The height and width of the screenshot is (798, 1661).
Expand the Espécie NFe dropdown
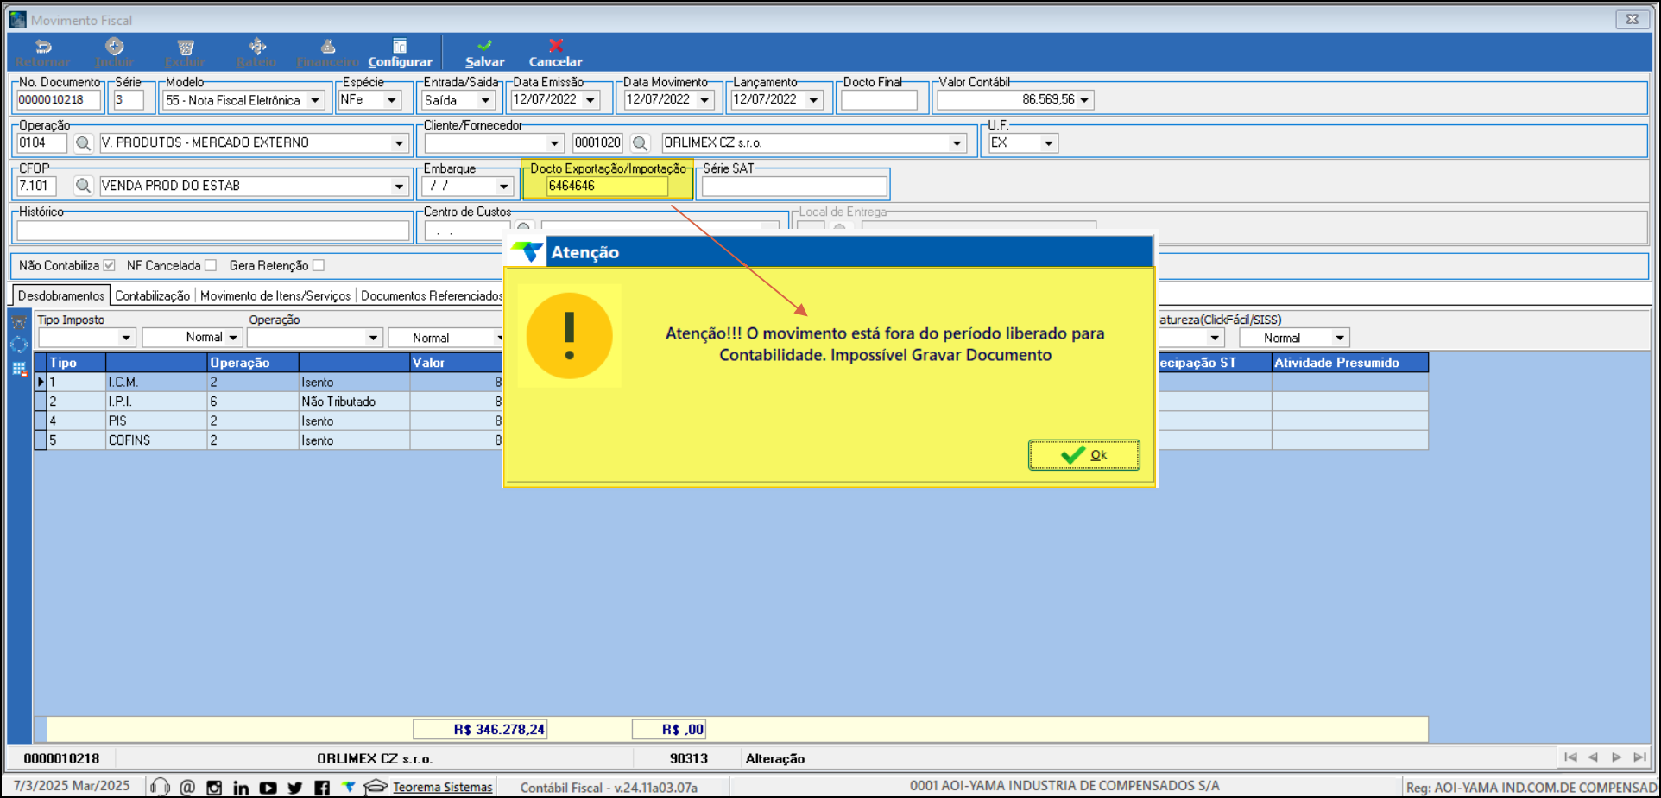392,101
